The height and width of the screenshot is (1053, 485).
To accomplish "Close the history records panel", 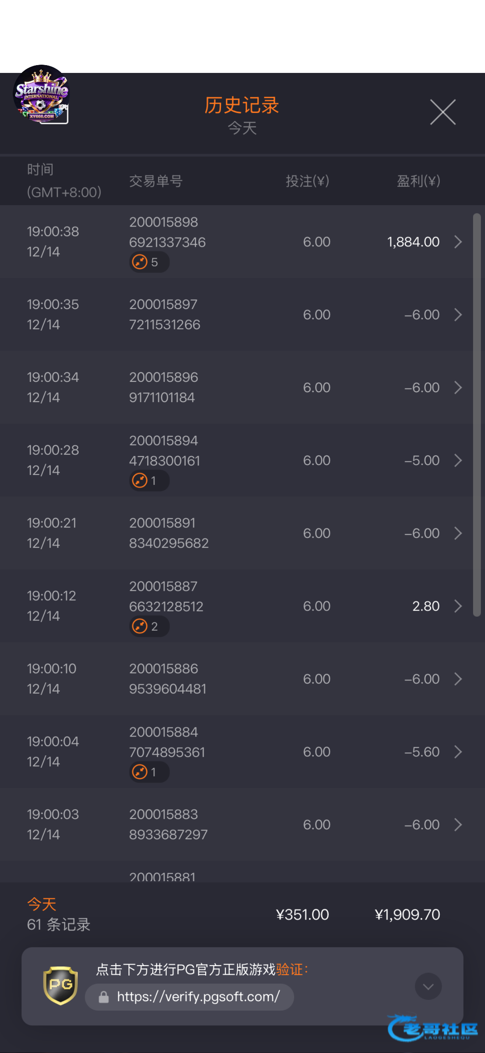I will pos(443,112).
